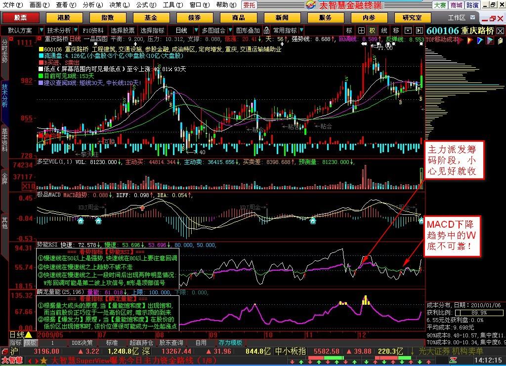Click the 移 move toolbar icon
This screenshot has width=506, height=366.
[396, 31]
